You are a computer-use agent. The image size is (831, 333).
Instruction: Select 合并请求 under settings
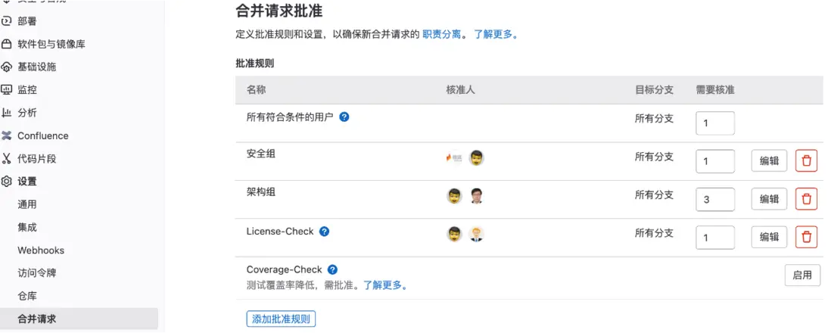(36, 319)
